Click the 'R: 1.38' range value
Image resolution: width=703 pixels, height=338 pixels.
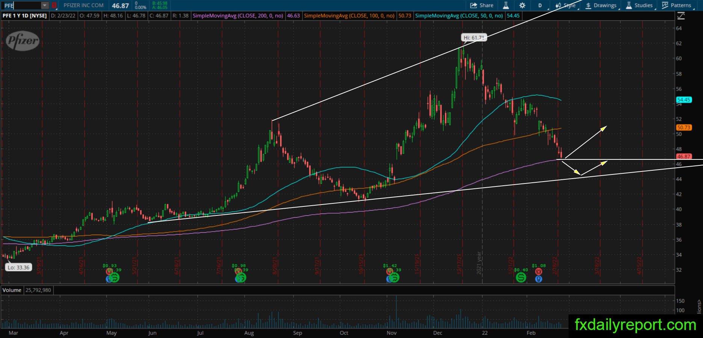tap(181, 16)
